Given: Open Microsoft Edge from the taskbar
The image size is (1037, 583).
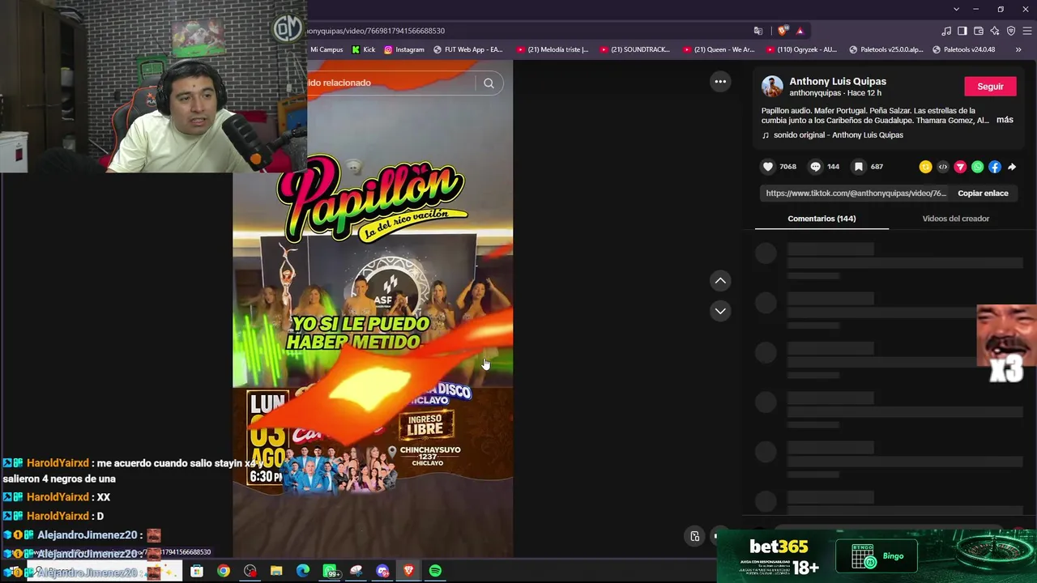Looking at the screenshot, I should 303,571.
